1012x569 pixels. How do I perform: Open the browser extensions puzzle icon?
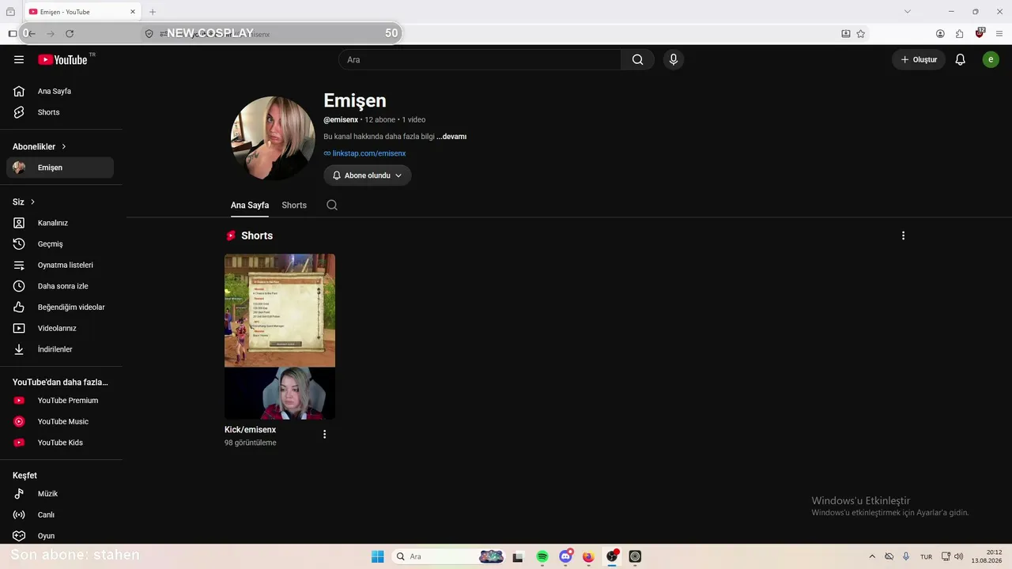click(959, 34)
